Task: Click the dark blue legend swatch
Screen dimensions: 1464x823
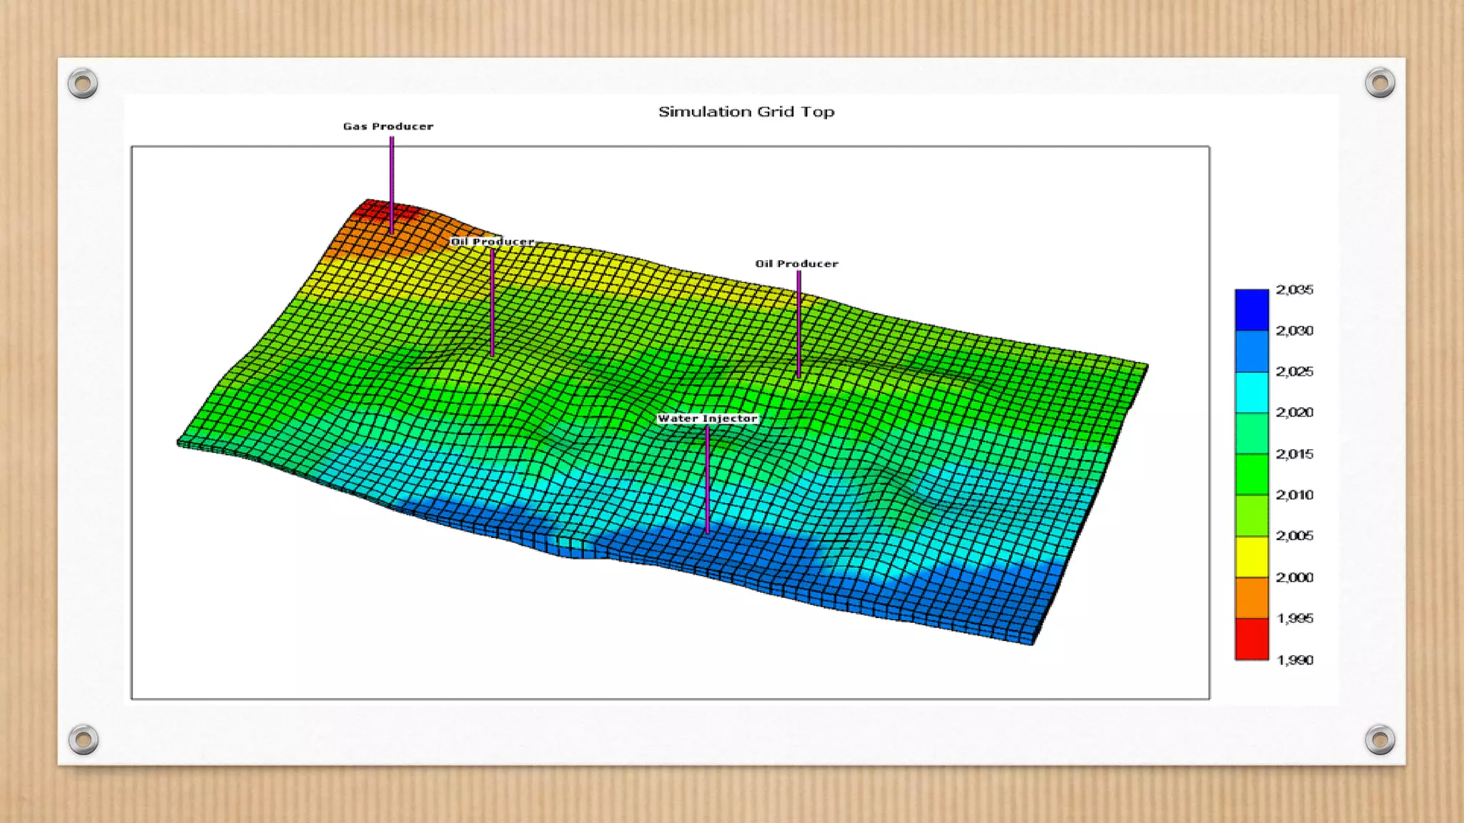Action: pyautogui.click(x=1252, y=309)
